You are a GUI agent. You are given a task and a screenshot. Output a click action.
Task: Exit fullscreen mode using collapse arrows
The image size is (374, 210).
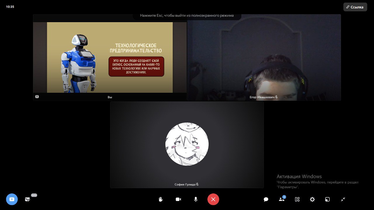[343, 199]
